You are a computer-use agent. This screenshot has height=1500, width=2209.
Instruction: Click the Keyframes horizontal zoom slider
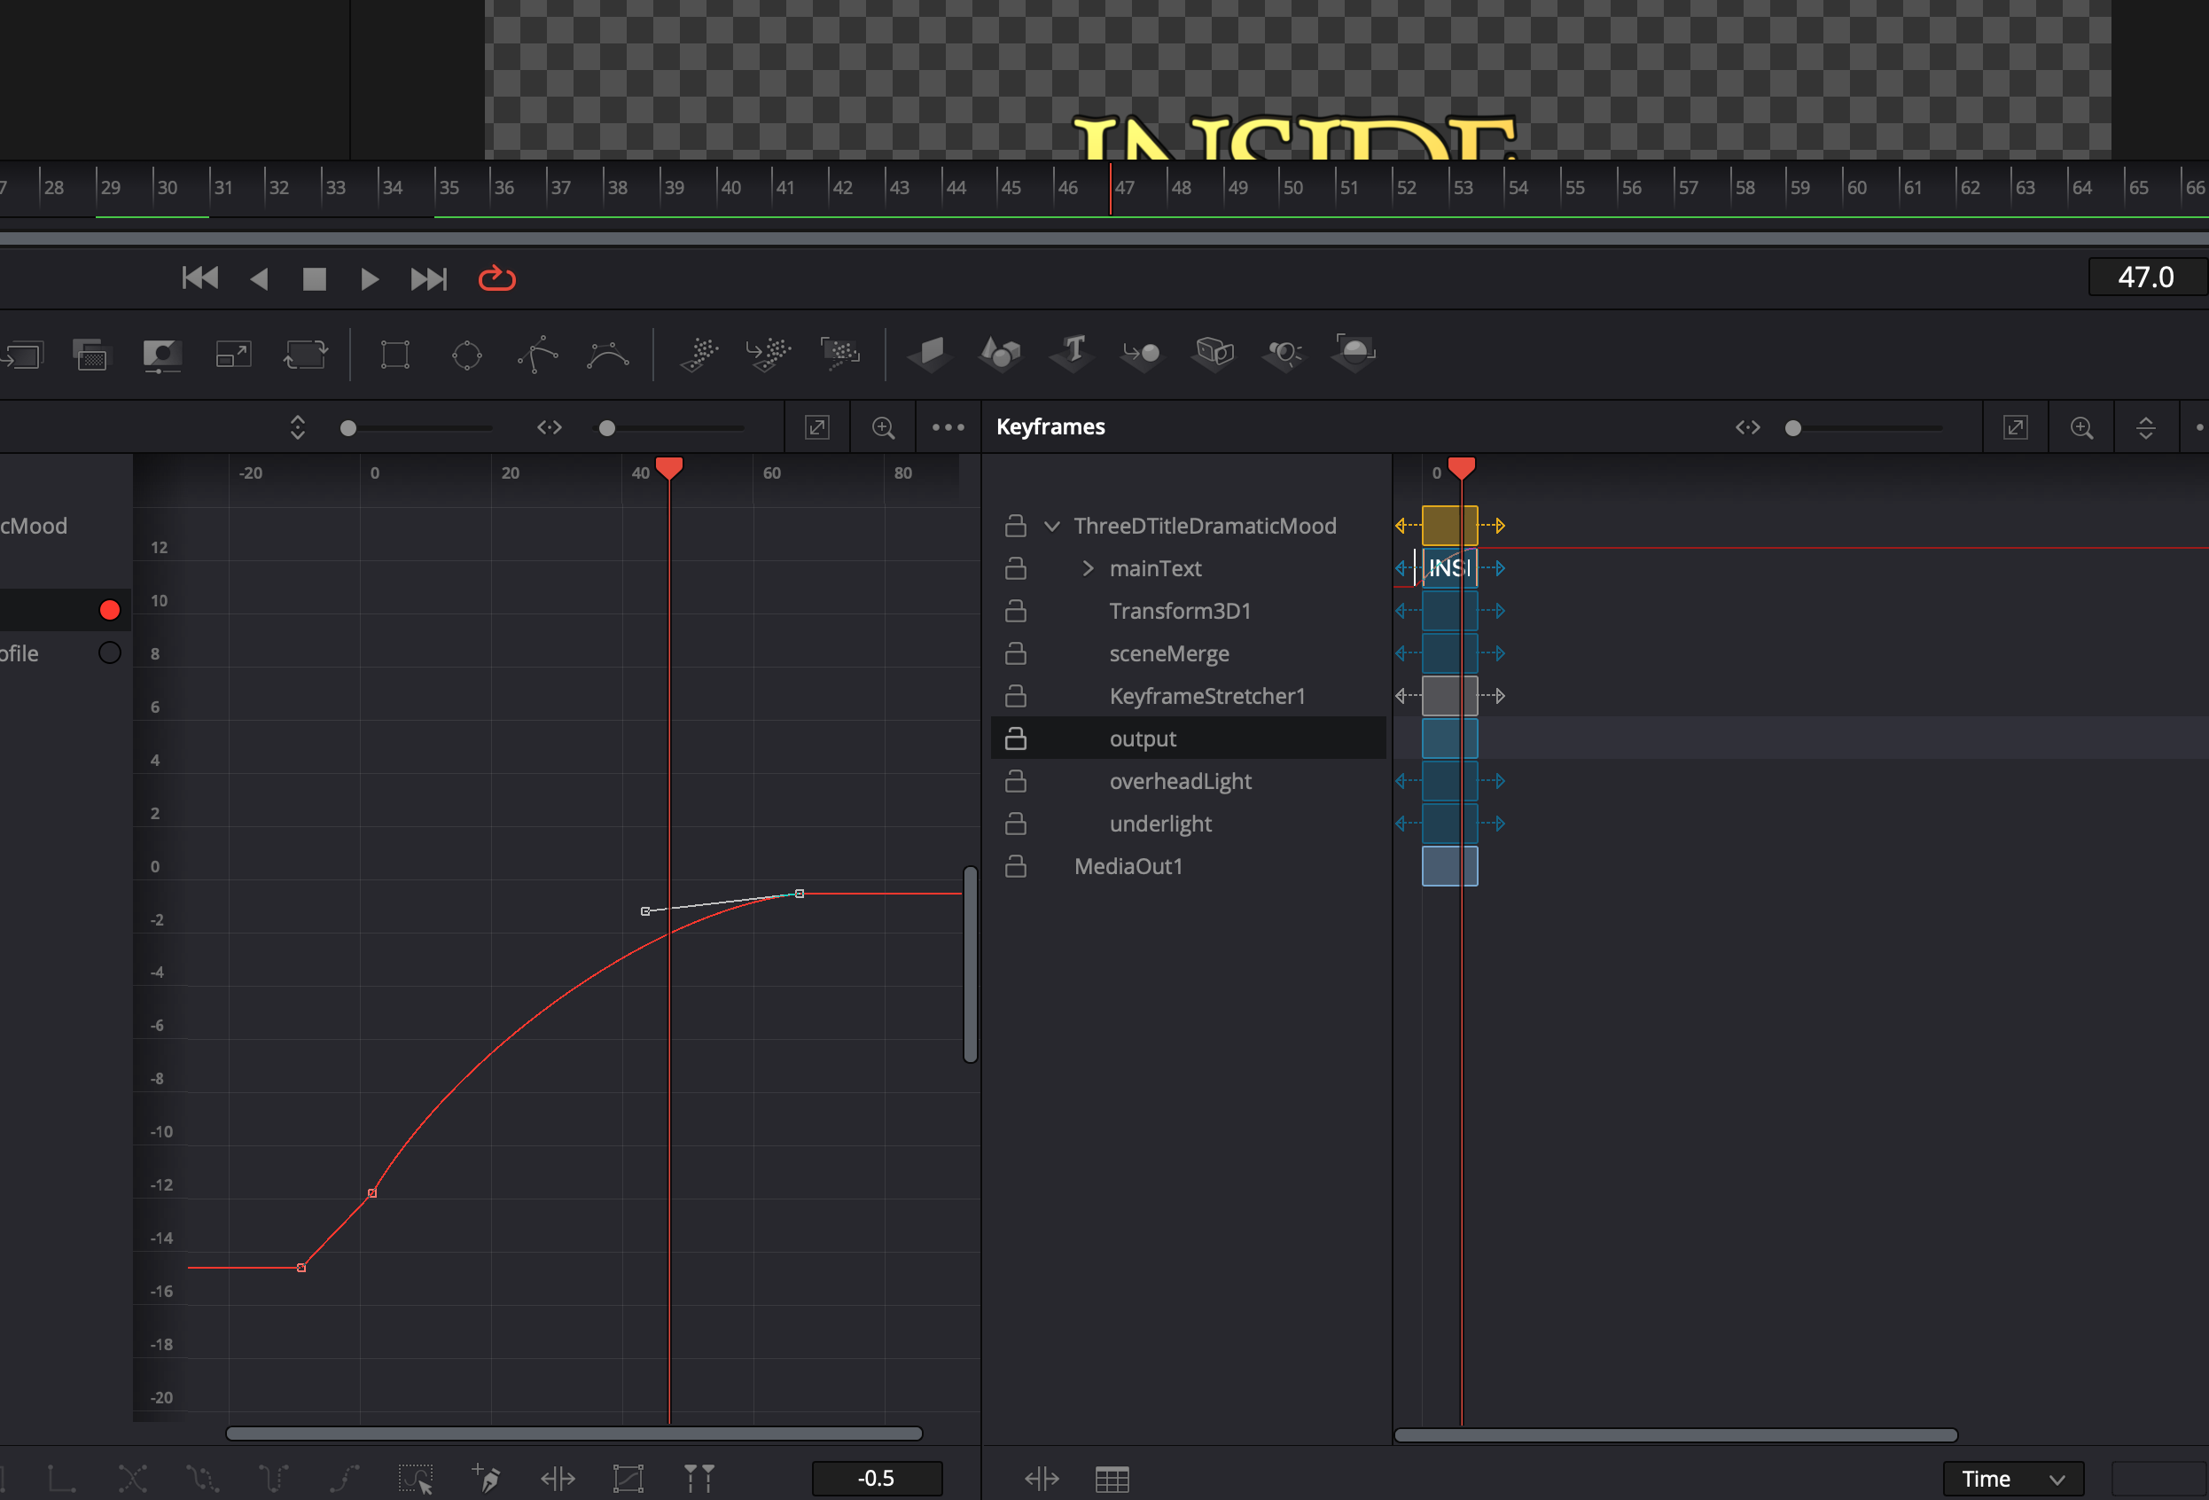[x=1863, y=428]
